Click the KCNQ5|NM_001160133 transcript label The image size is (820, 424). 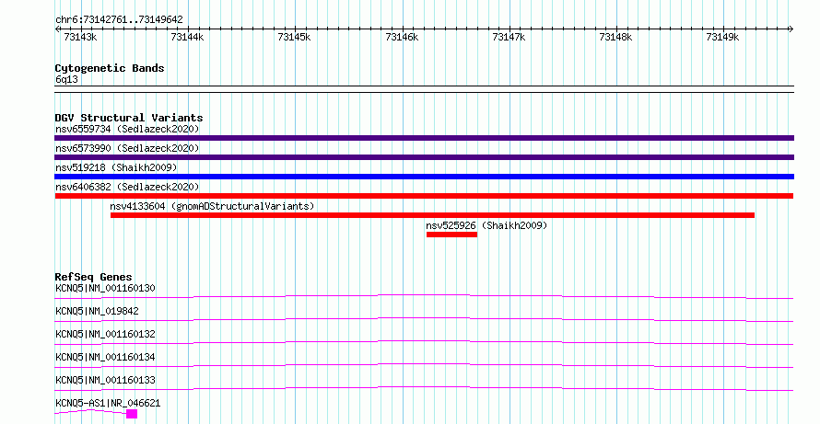point(105,380)
